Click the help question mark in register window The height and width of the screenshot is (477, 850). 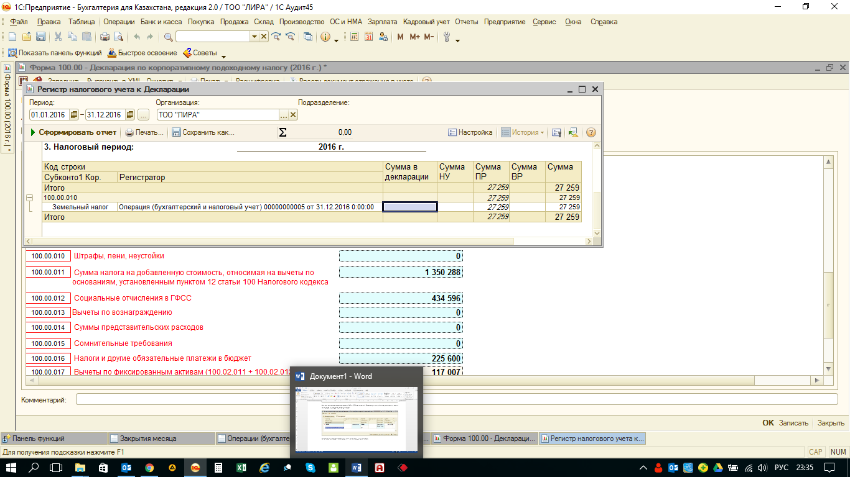coord(591,132)
